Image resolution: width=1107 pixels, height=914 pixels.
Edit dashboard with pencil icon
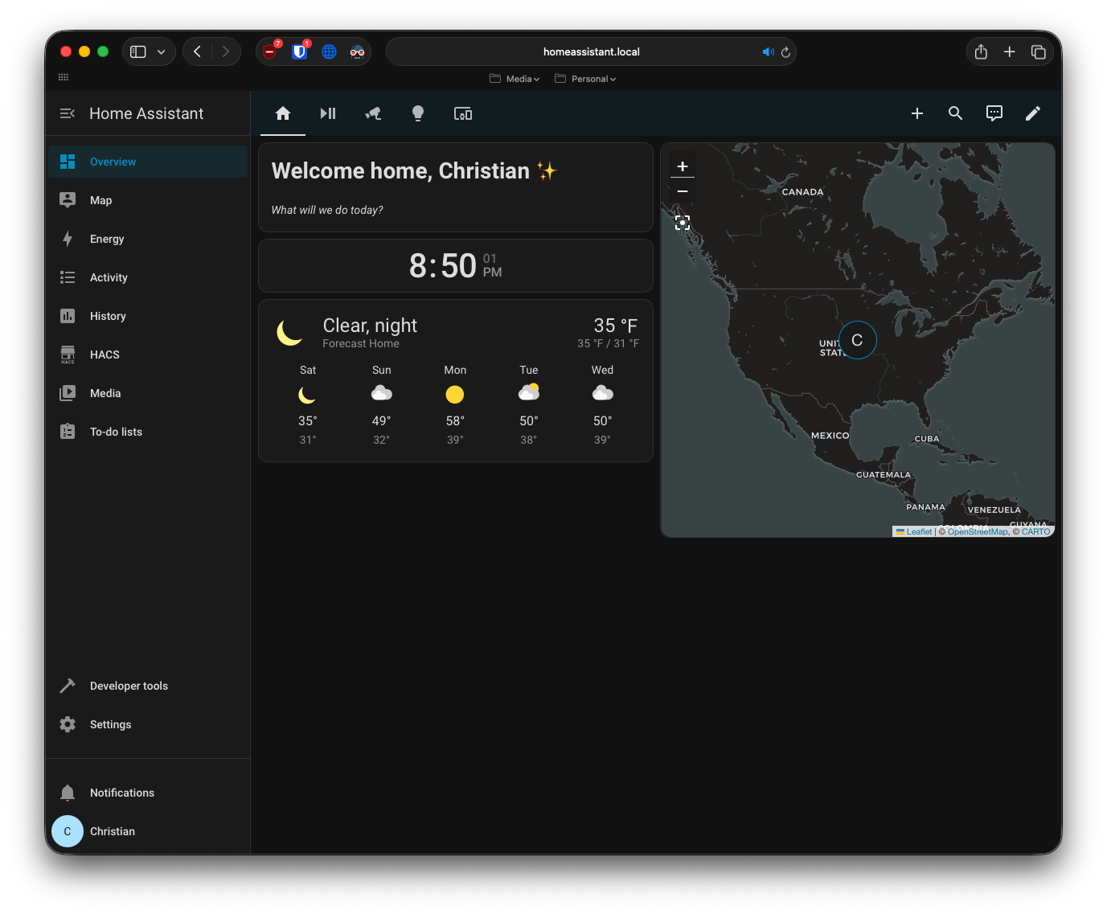(x=1033, y=113)
